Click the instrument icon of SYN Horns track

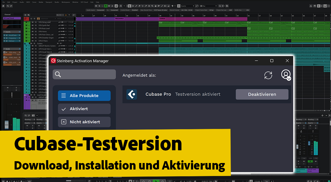(27, 31)
